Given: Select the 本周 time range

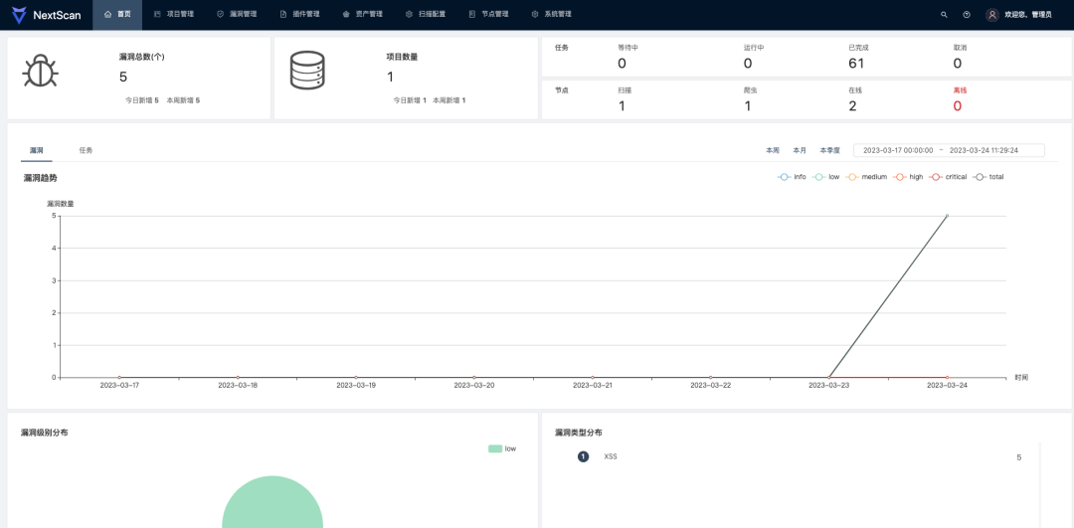Looking at the screenshot, I should (x=773, y=150).
